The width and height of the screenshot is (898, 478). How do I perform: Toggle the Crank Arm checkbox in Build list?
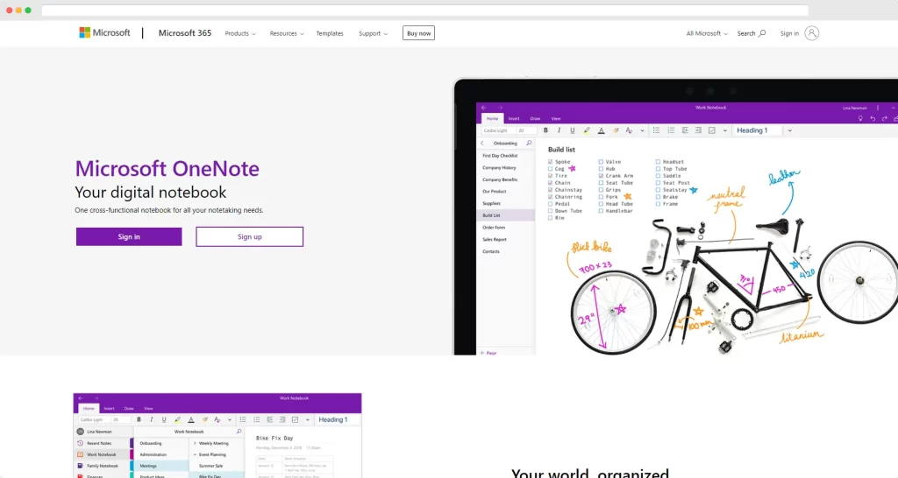tap(601, 176)
